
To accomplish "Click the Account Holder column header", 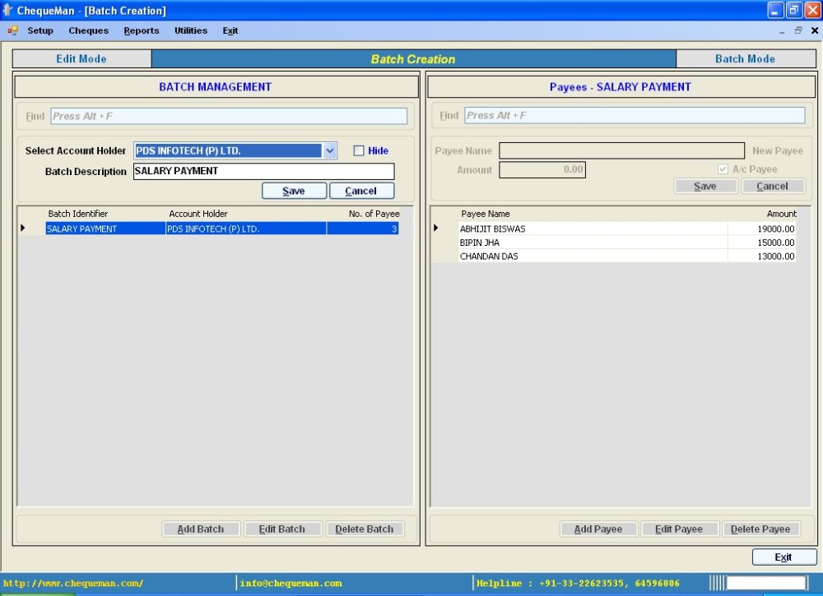I will point(198,214).
